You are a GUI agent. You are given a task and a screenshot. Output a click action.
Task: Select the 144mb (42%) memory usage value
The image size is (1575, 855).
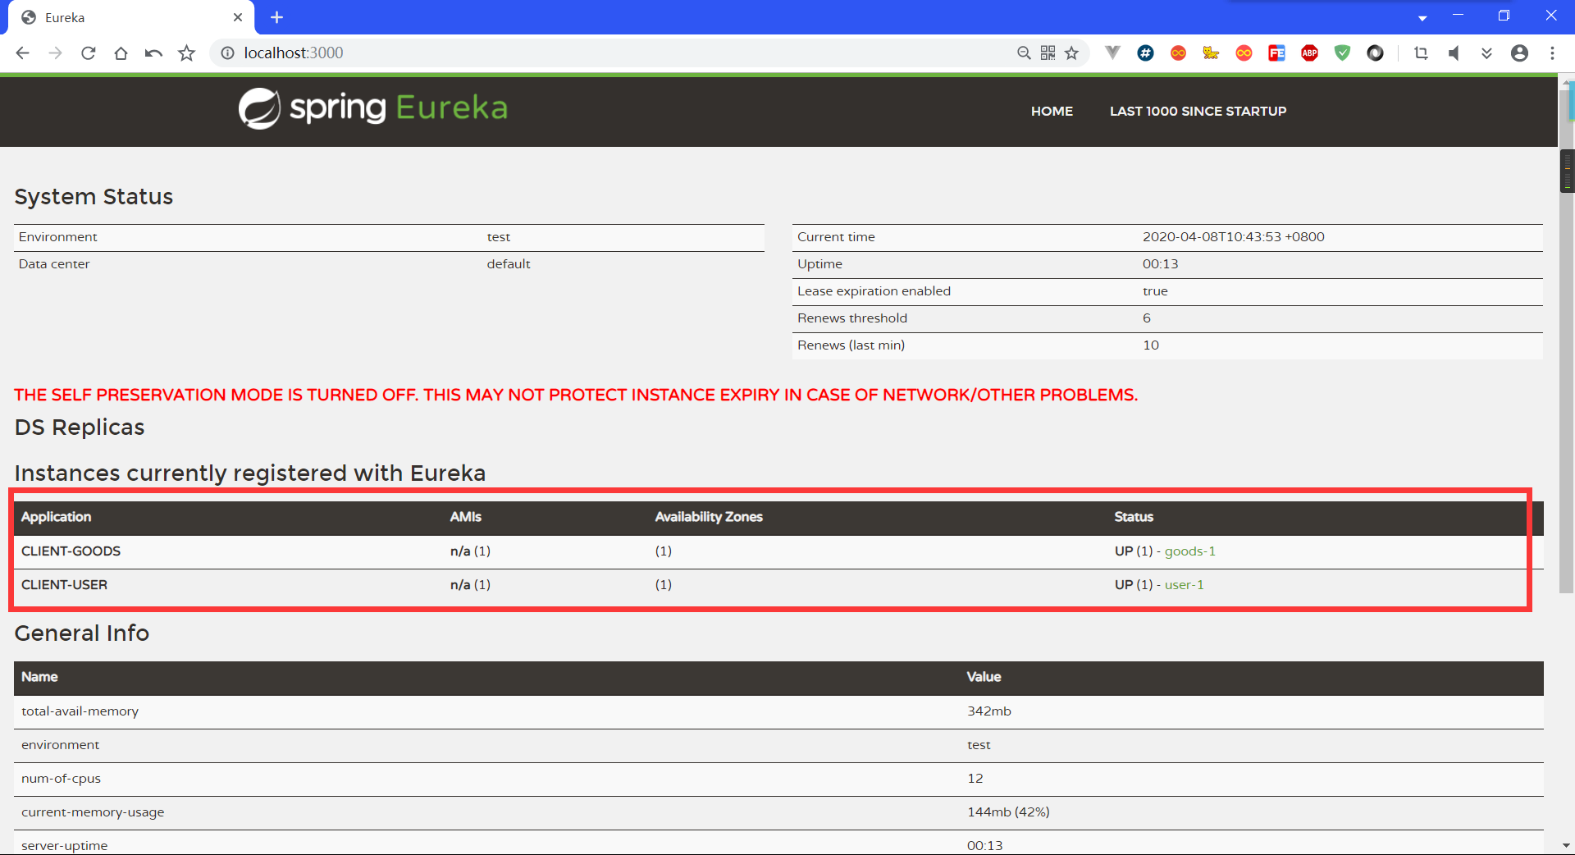[1008, 812]
